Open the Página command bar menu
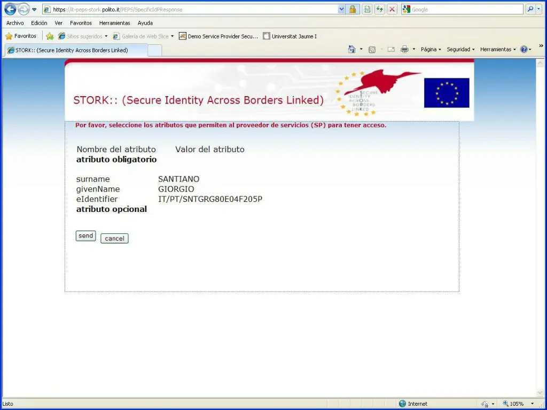547x410 pixels. pos(431,50)
